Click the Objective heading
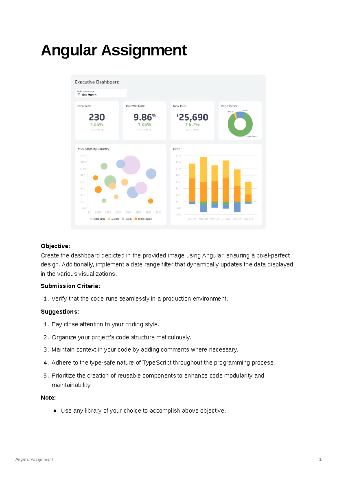 coord(55,246)
